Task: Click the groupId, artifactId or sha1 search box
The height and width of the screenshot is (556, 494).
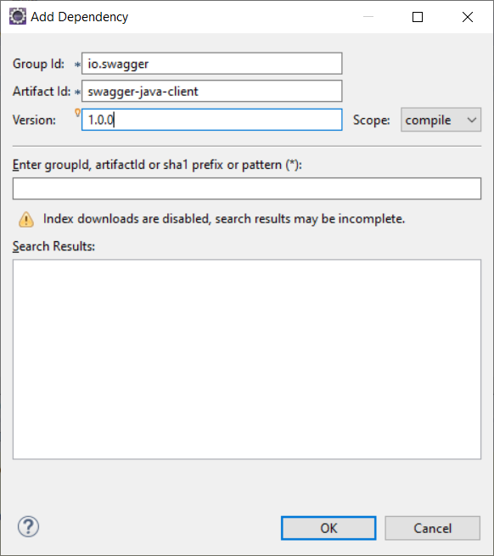Action: (247, 188)
